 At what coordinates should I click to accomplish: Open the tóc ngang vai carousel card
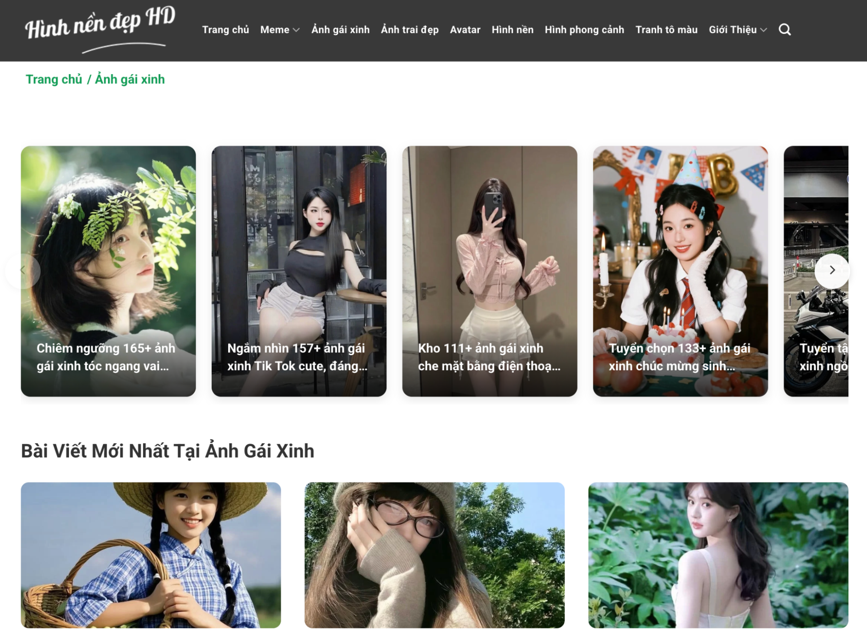pos(108,271)
